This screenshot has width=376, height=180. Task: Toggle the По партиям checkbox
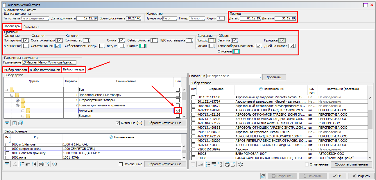(x=26, y=40)
